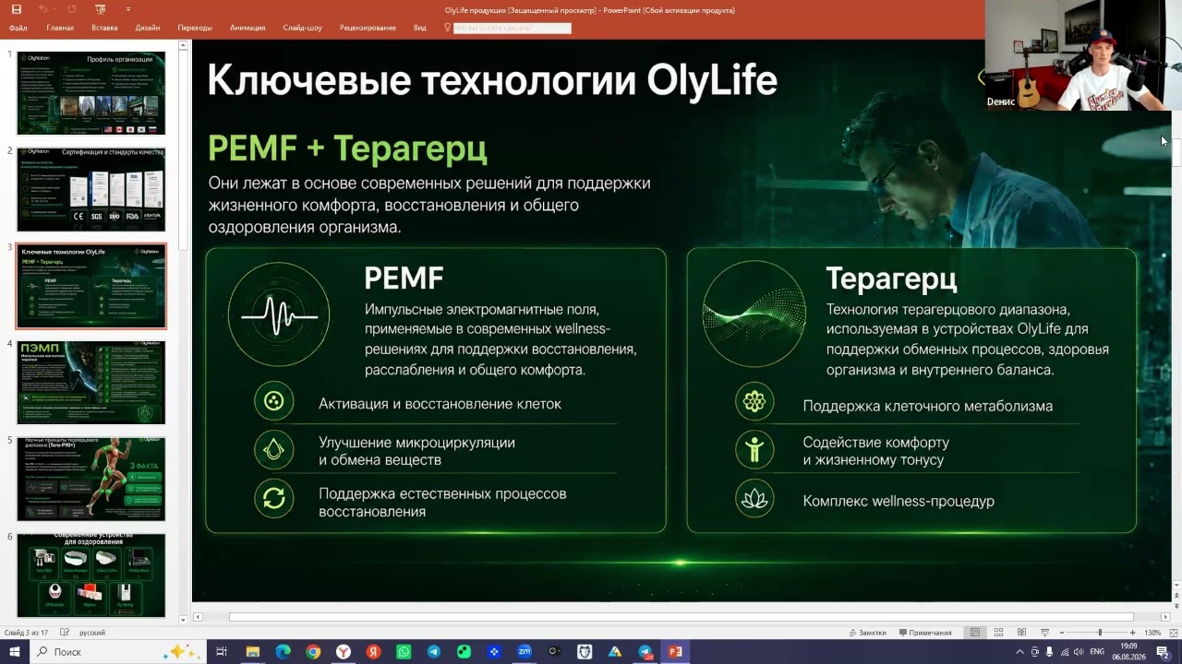Fit slide to current window icon

click(1173, 633)
